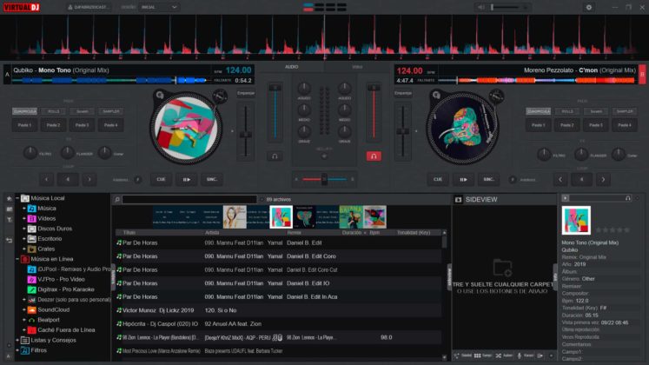
Task: Click the right deck FLANGER knob
Action: (580, 154)
